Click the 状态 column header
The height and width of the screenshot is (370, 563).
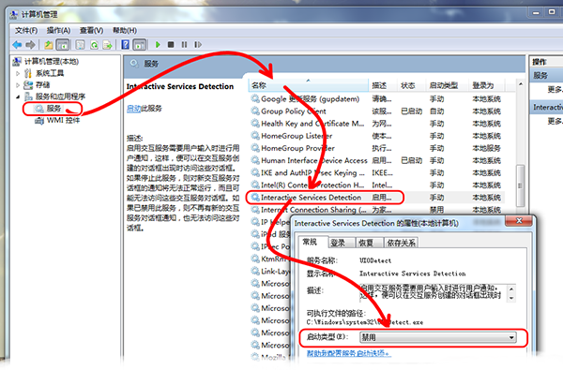click(411, 85)
